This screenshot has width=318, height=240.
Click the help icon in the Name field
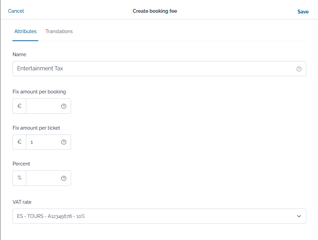[x=299, y=69]
